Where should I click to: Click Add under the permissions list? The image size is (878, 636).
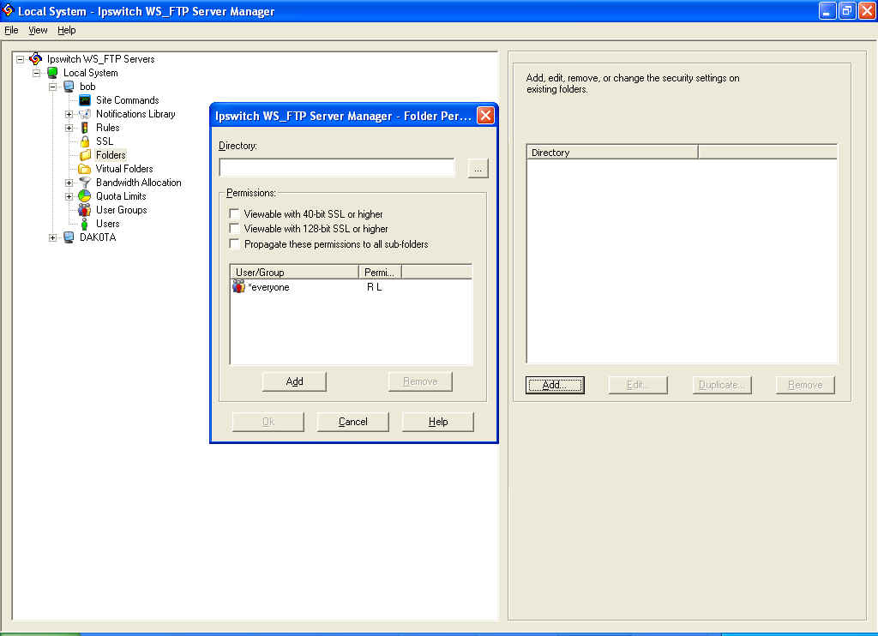point(295,381)
